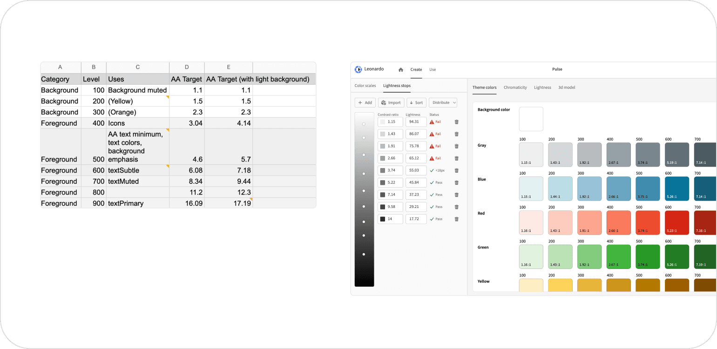Switch to the Create tab

click(x=416, y=69)
